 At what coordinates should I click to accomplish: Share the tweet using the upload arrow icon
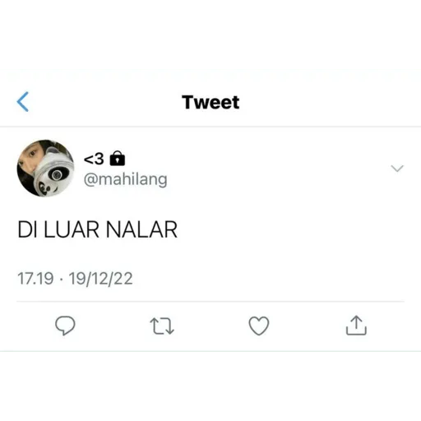pos(356,326)
